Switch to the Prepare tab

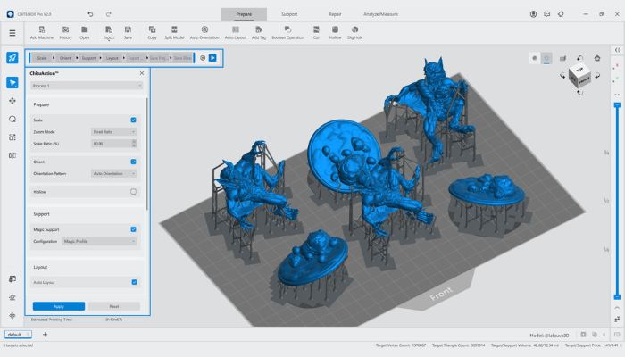(244, 14)
